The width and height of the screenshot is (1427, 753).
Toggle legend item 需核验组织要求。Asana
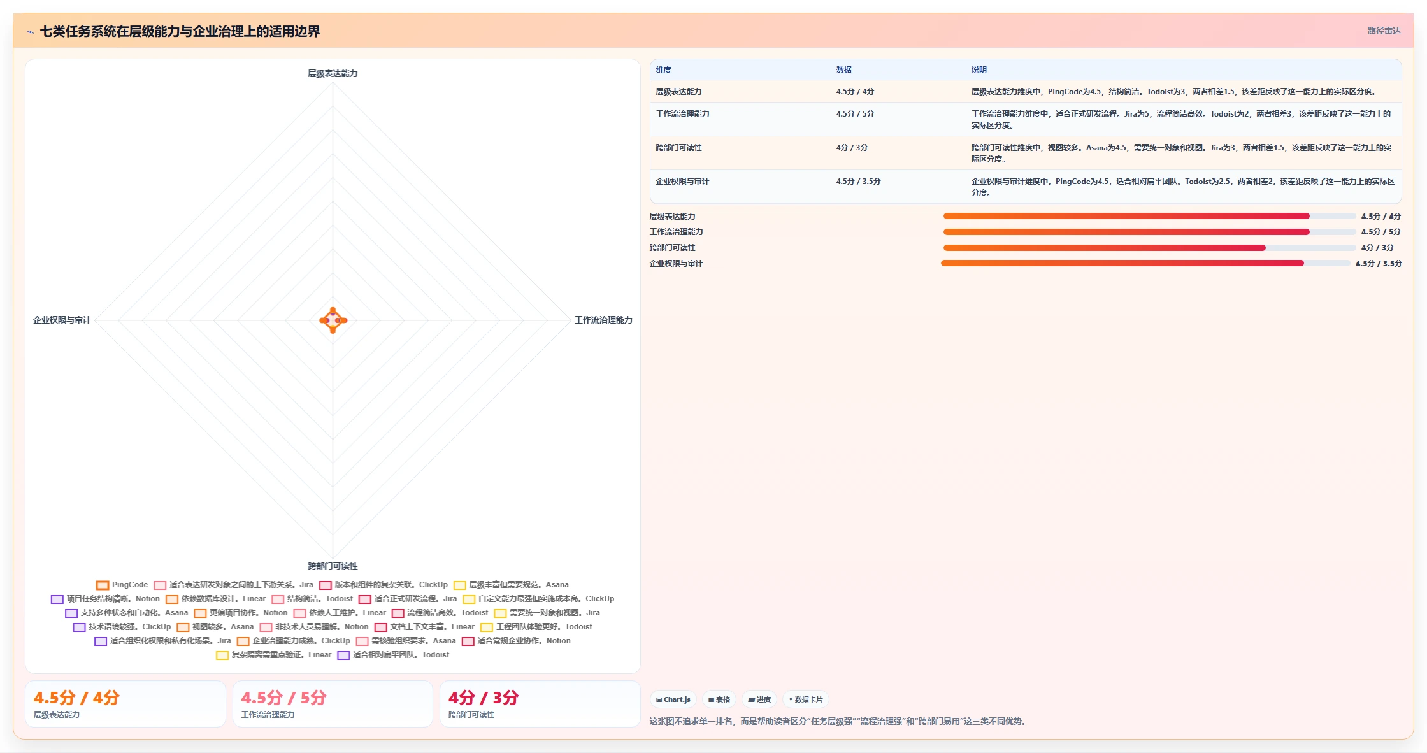[x=406, y=641]
